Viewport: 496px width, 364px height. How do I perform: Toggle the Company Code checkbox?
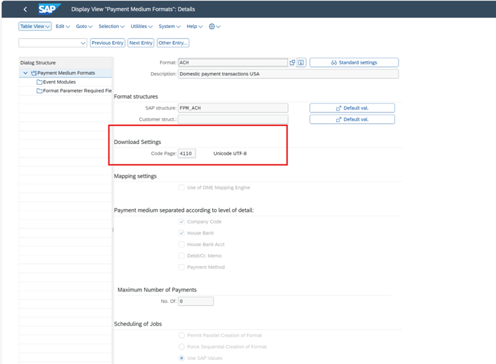182,222
